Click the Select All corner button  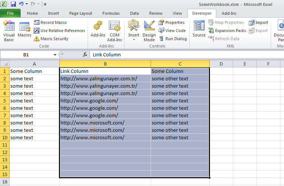(x=5, y=64)
